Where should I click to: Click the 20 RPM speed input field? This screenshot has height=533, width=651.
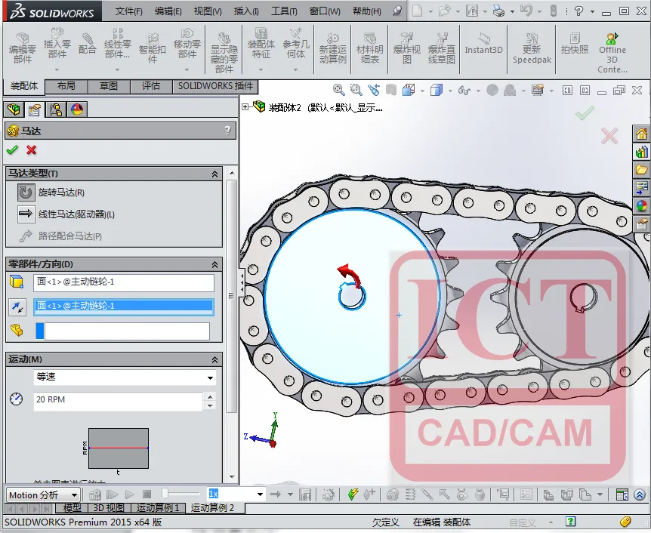118,400
